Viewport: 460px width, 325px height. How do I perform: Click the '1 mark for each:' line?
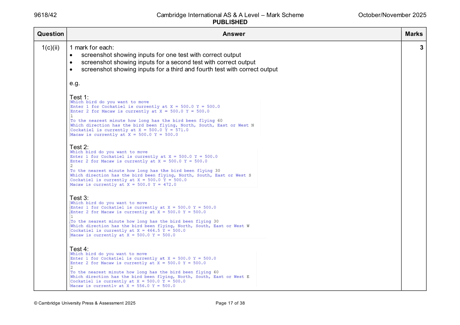[92, 48]
